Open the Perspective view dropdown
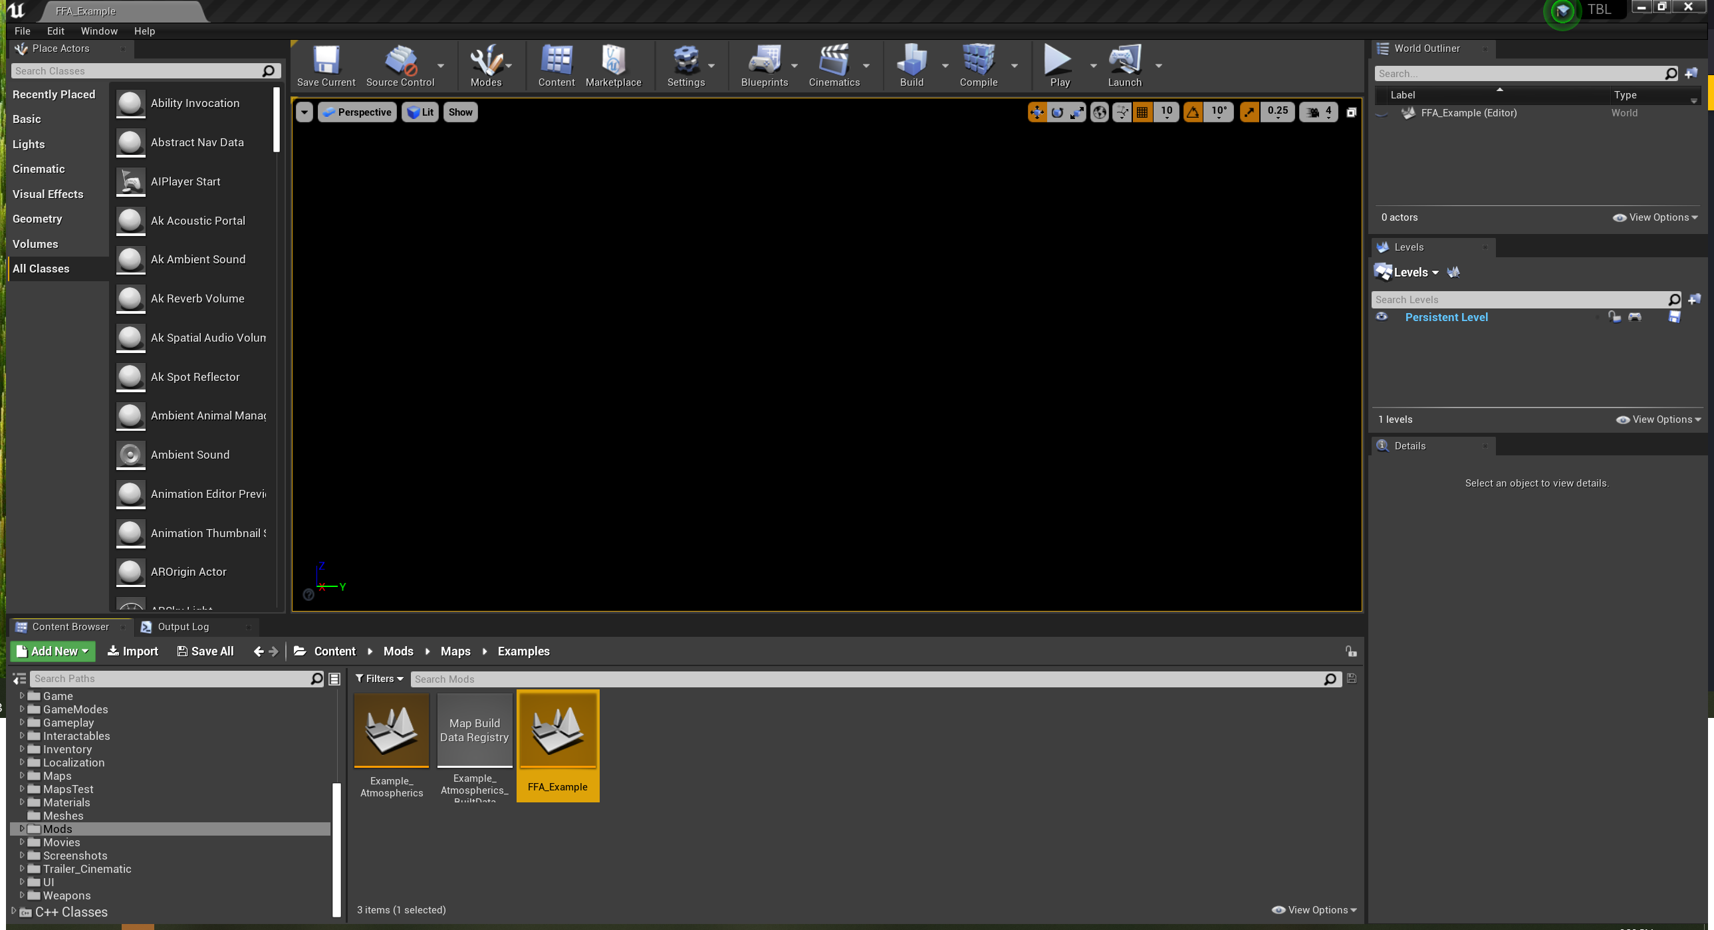Screen dimensions: 1714x930 [x=357, y=112]
